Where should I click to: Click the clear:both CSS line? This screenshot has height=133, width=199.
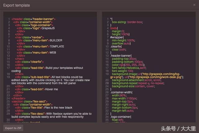tap(119, 50)
